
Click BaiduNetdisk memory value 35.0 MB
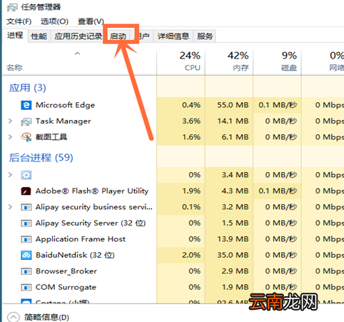pos(233,255)
